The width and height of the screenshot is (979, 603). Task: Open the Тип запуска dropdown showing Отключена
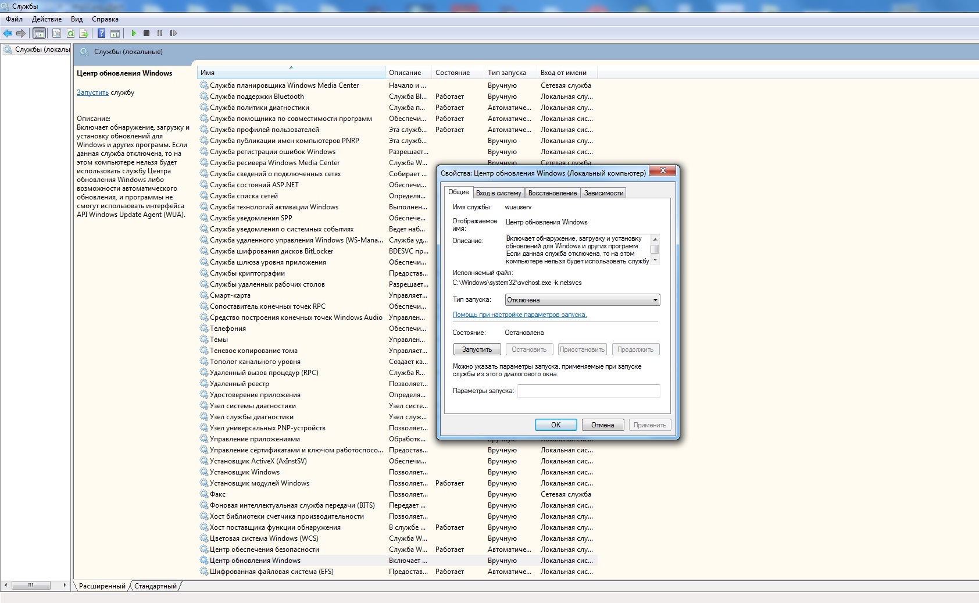point(583,300)
